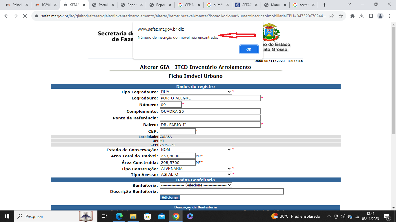Image resolution: width=396 pixels, height=222 pixels.
Task: Open Google Chrome from taskbar
Action: 176,216
